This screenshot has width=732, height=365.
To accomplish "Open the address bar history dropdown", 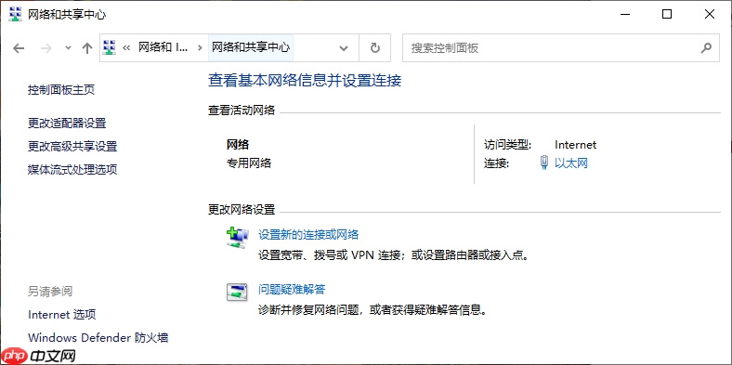I will pyautogui.click(x=344, y=48).
